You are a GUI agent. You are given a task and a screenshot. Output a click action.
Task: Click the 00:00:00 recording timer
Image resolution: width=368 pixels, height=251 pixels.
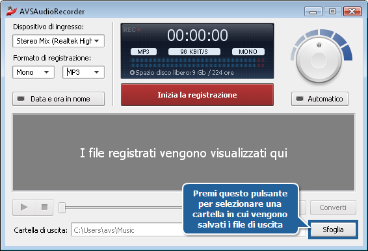coord(198,36)
